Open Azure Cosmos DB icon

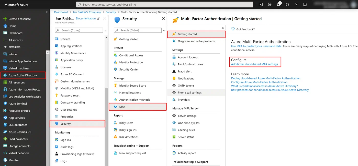tap(5, 132)
